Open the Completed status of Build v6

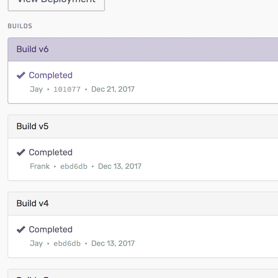[50, 75]
